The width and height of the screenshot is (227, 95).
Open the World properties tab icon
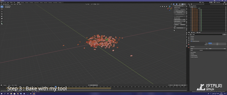click(x=188, y=44)
